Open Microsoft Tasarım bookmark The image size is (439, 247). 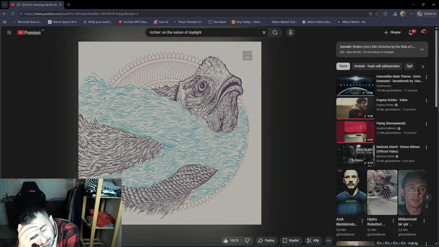27,22
